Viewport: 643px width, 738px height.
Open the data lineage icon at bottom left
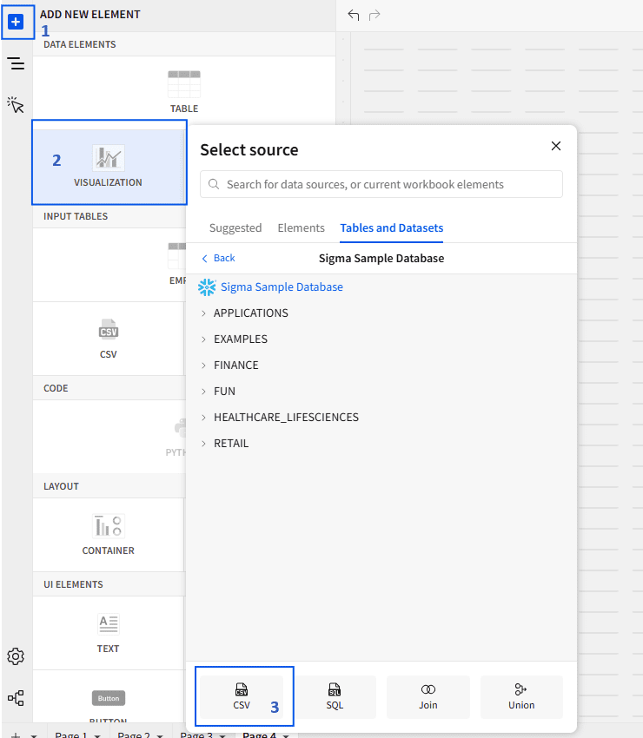(16, 698)
